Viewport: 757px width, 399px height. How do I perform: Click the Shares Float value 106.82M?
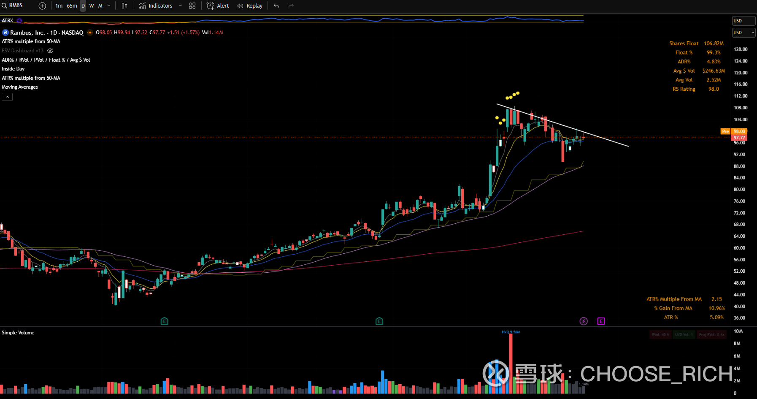(714, 43)
